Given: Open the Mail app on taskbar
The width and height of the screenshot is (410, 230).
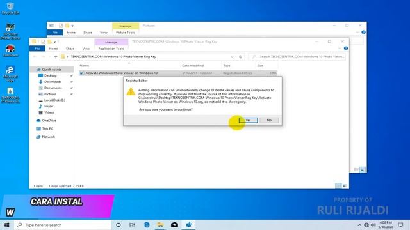Looking at the screenshot, I should [174, 225].
